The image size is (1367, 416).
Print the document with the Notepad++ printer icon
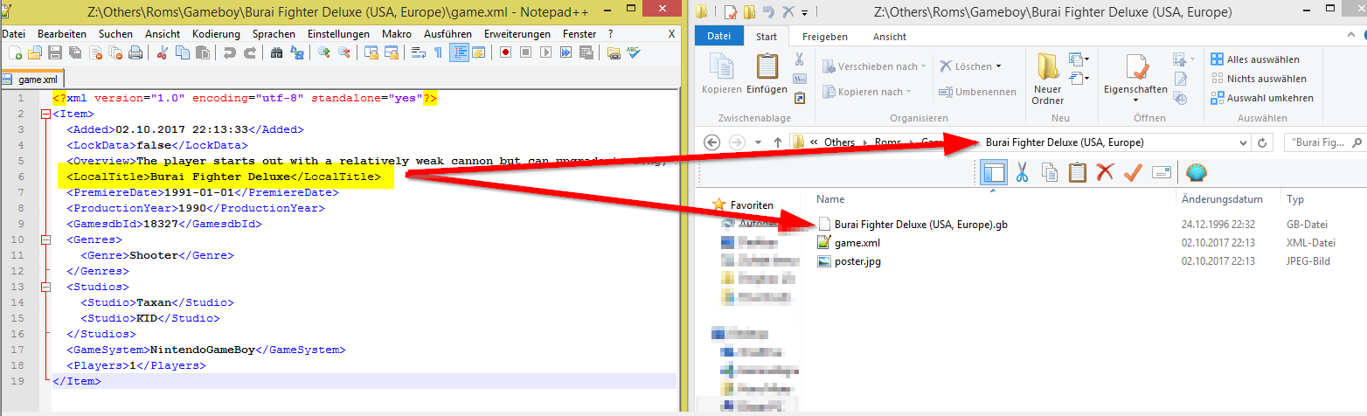click(x=135, y=52)
